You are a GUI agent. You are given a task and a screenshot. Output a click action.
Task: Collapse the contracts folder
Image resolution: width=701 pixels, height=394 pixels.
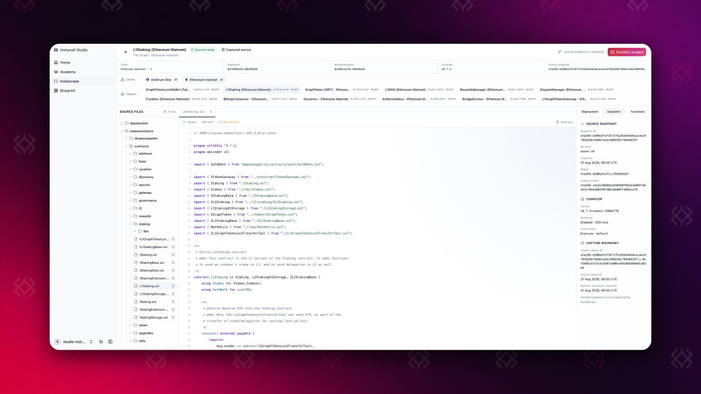coord(142,146)
